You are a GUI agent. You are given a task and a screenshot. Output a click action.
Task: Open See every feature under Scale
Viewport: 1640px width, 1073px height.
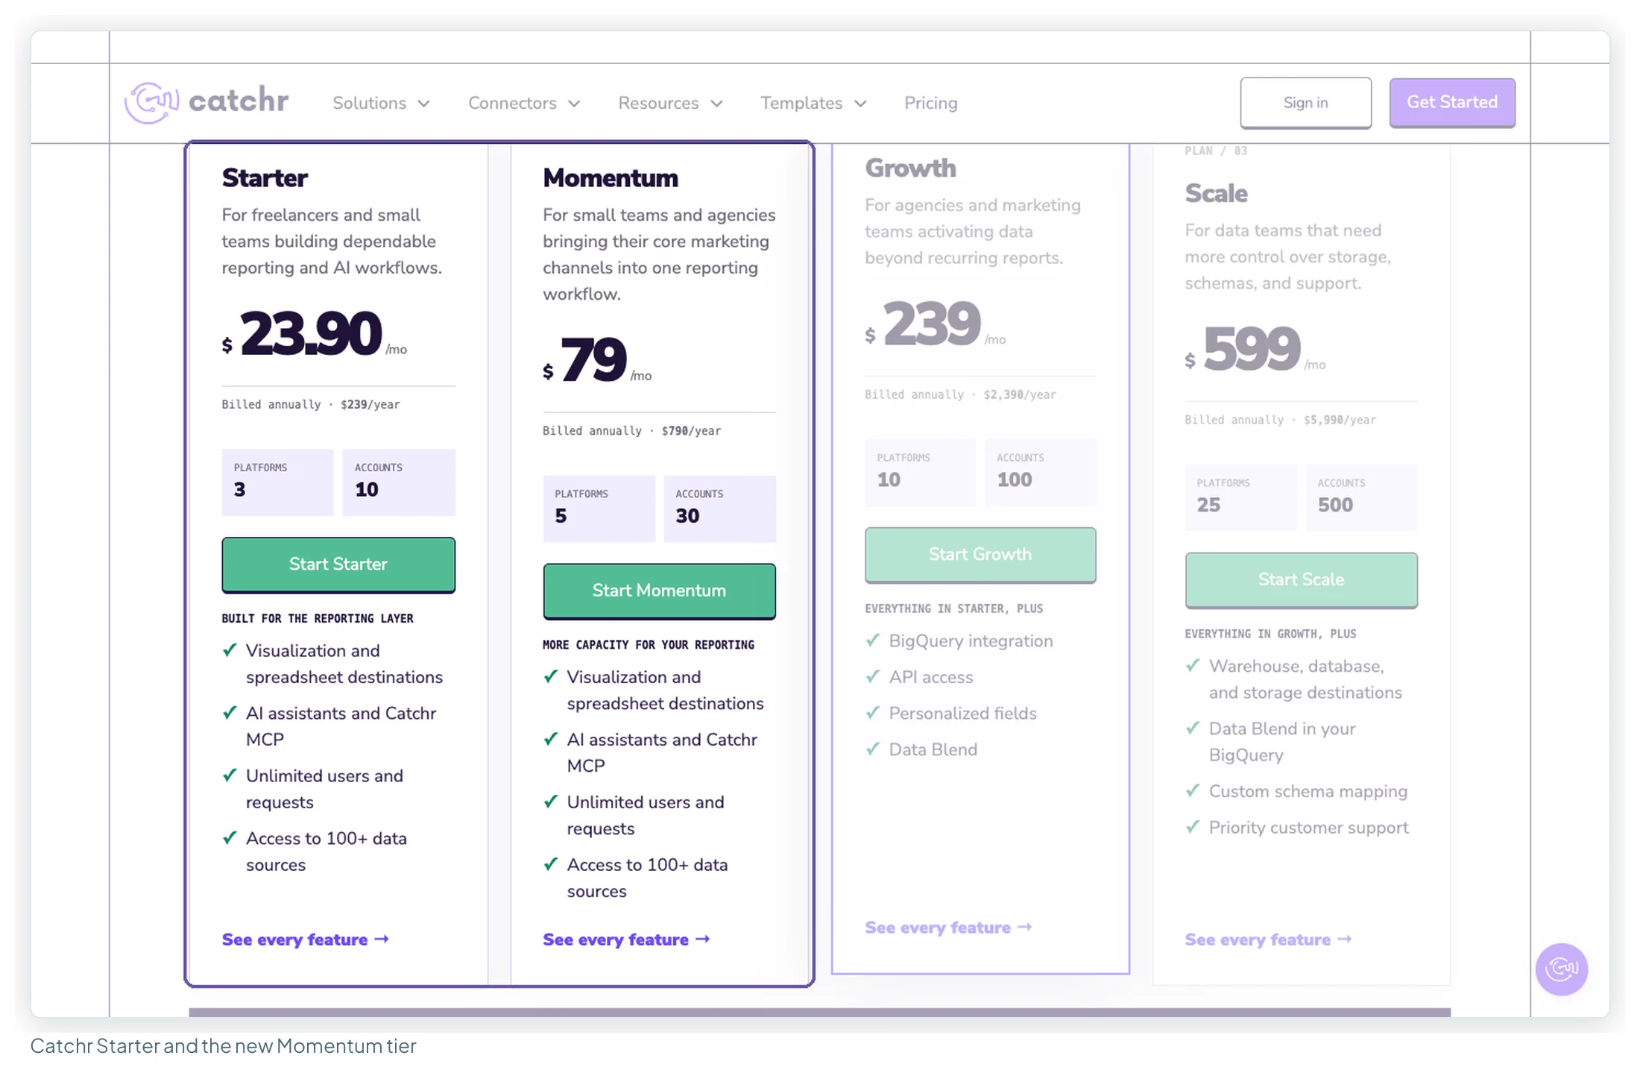(x=1268, y=940)
